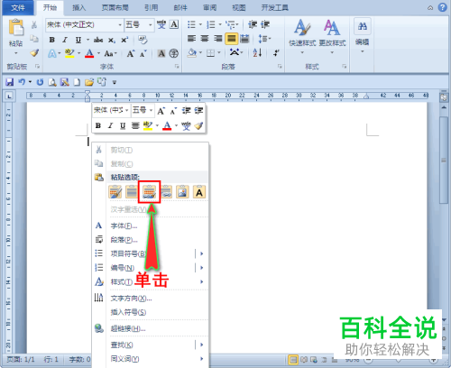Click Save icon in Quick Access Toolbar
Viewport: 451px width, 368px height.
pos(10,82)
